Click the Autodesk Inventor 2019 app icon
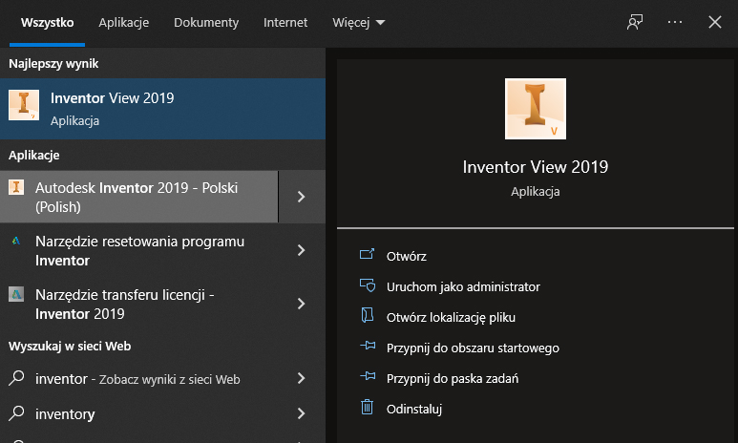The image size is (738, 443). click(16, 187)
